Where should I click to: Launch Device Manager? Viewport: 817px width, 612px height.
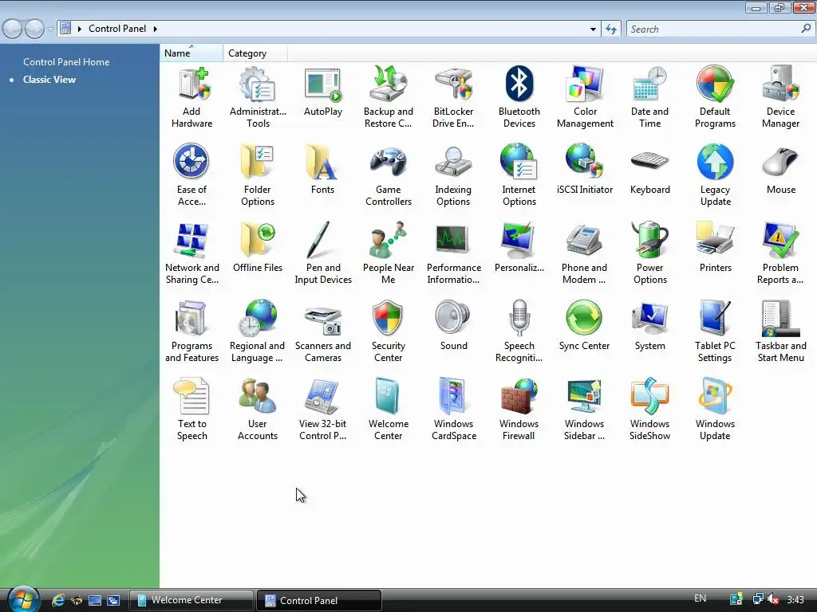(x=780, y=97)
